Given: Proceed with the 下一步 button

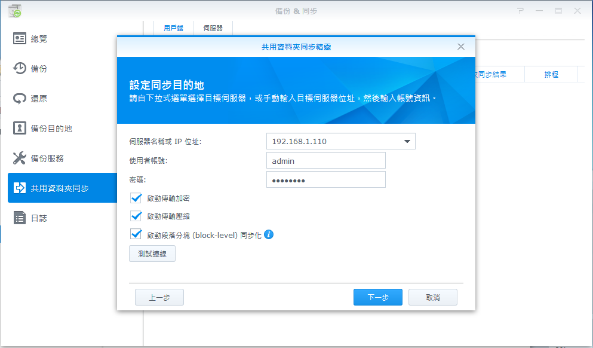Looking at the screenshot, I should click(378, 297).
